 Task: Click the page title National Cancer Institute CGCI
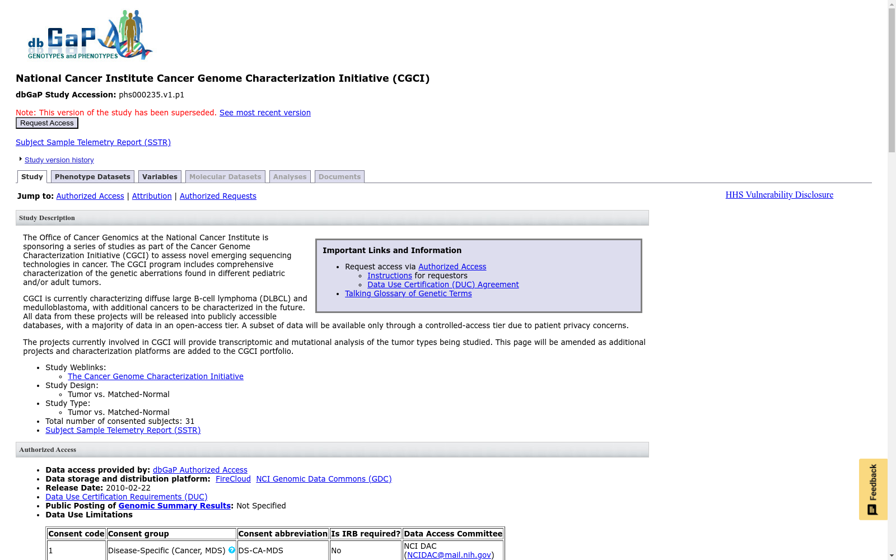(x=222, y=78)
